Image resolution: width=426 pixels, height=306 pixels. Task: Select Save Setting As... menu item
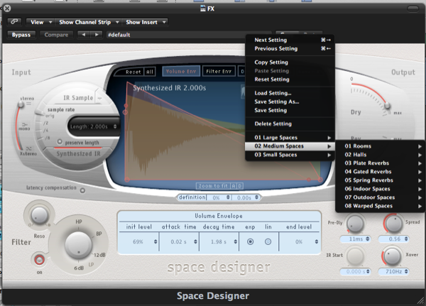tap(277, 102)
